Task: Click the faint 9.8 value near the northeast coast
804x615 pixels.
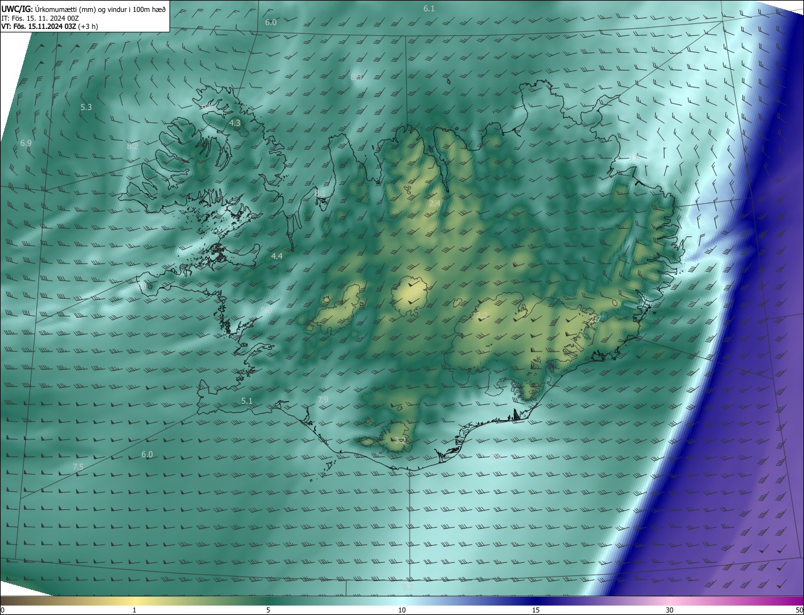Action: pyautogui.click(x=634, y=158)
